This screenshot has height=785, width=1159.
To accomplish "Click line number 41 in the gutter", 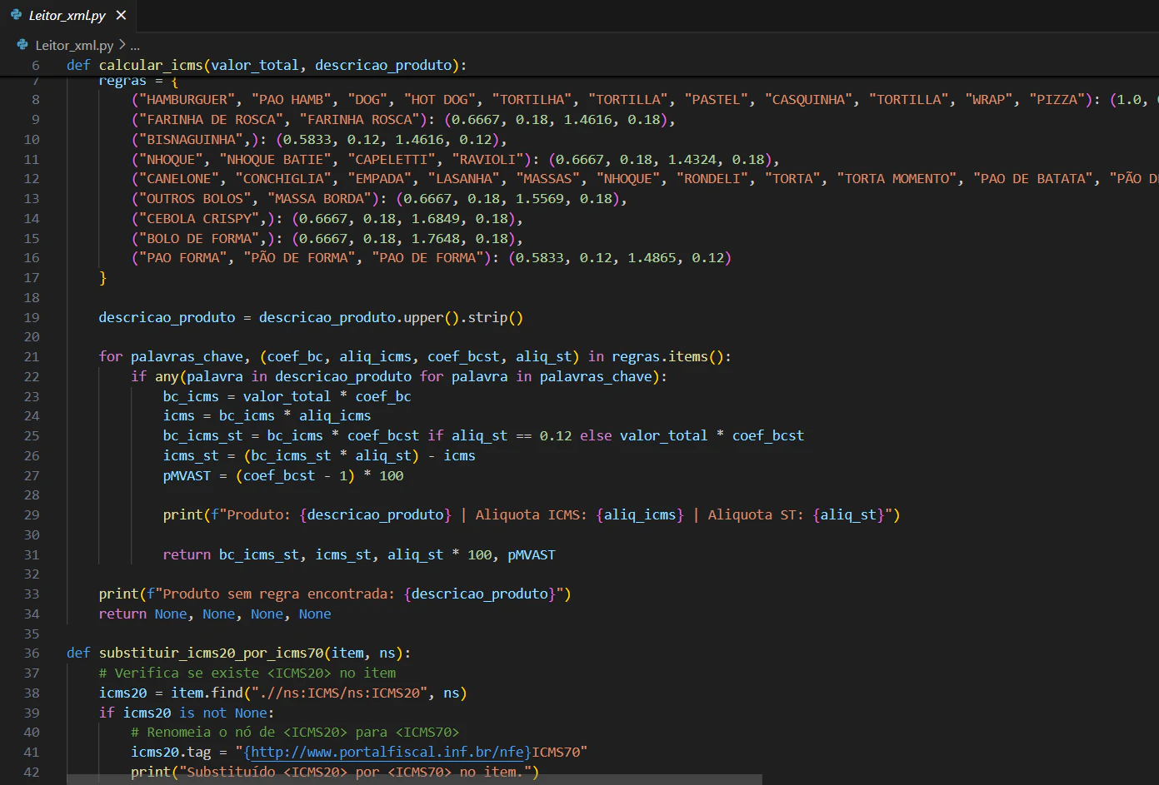I will (x=32, y=752).
